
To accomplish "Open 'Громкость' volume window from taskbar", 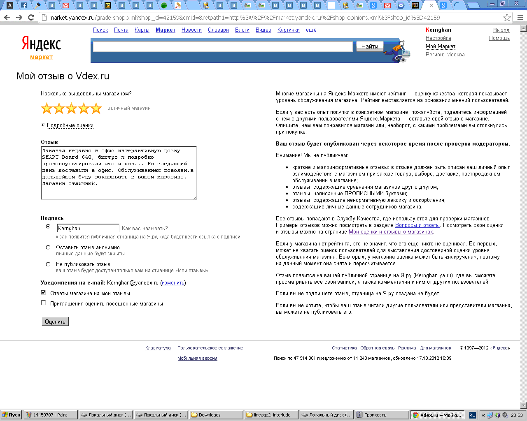I will (x=382, y=415).
